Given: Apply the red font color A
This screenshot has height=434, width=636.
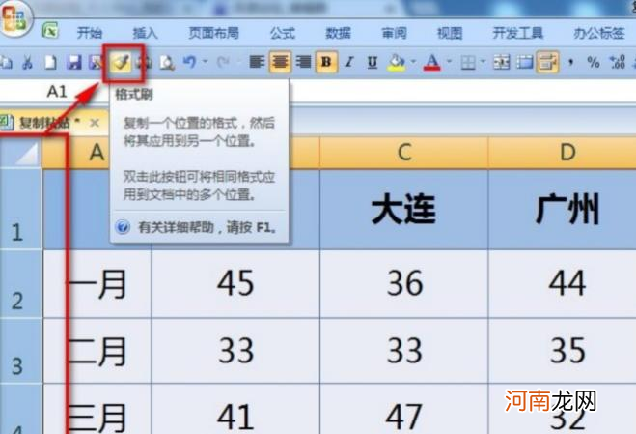Looking at the screenshot, I should tap(432, 62).
